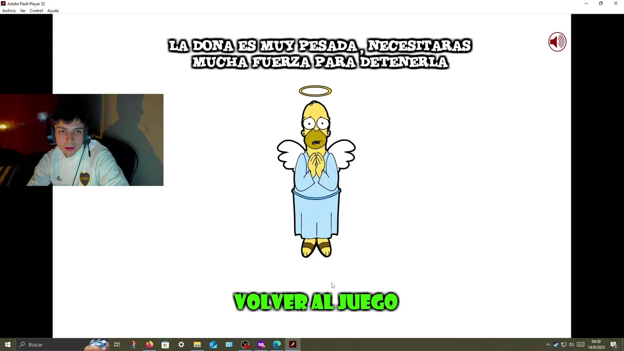This screenshot has height=351, width=624.
Task: Open the Ver menu
Action: click(23, 11)
